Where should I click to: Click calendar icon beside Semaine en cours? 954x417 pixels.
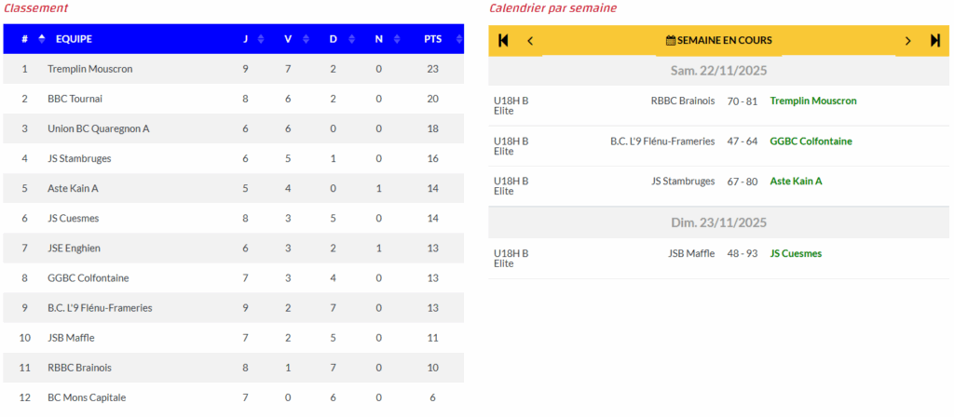point(671,40)
